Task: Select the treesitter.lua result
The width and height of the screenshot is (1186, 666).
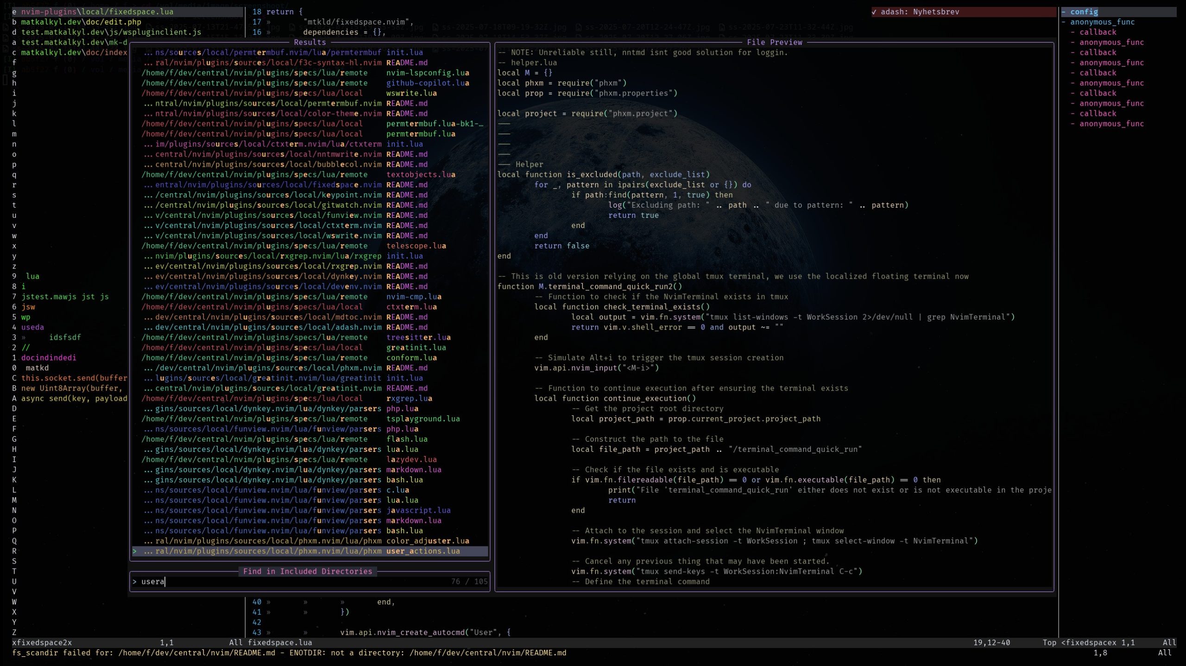Action: 309,337
